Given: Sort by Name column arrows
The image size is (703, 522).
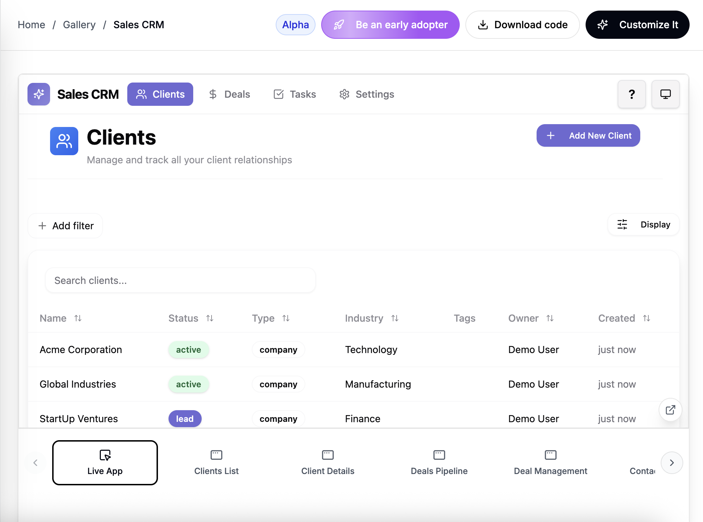Looking at the screenshot, I should (78, 318).
